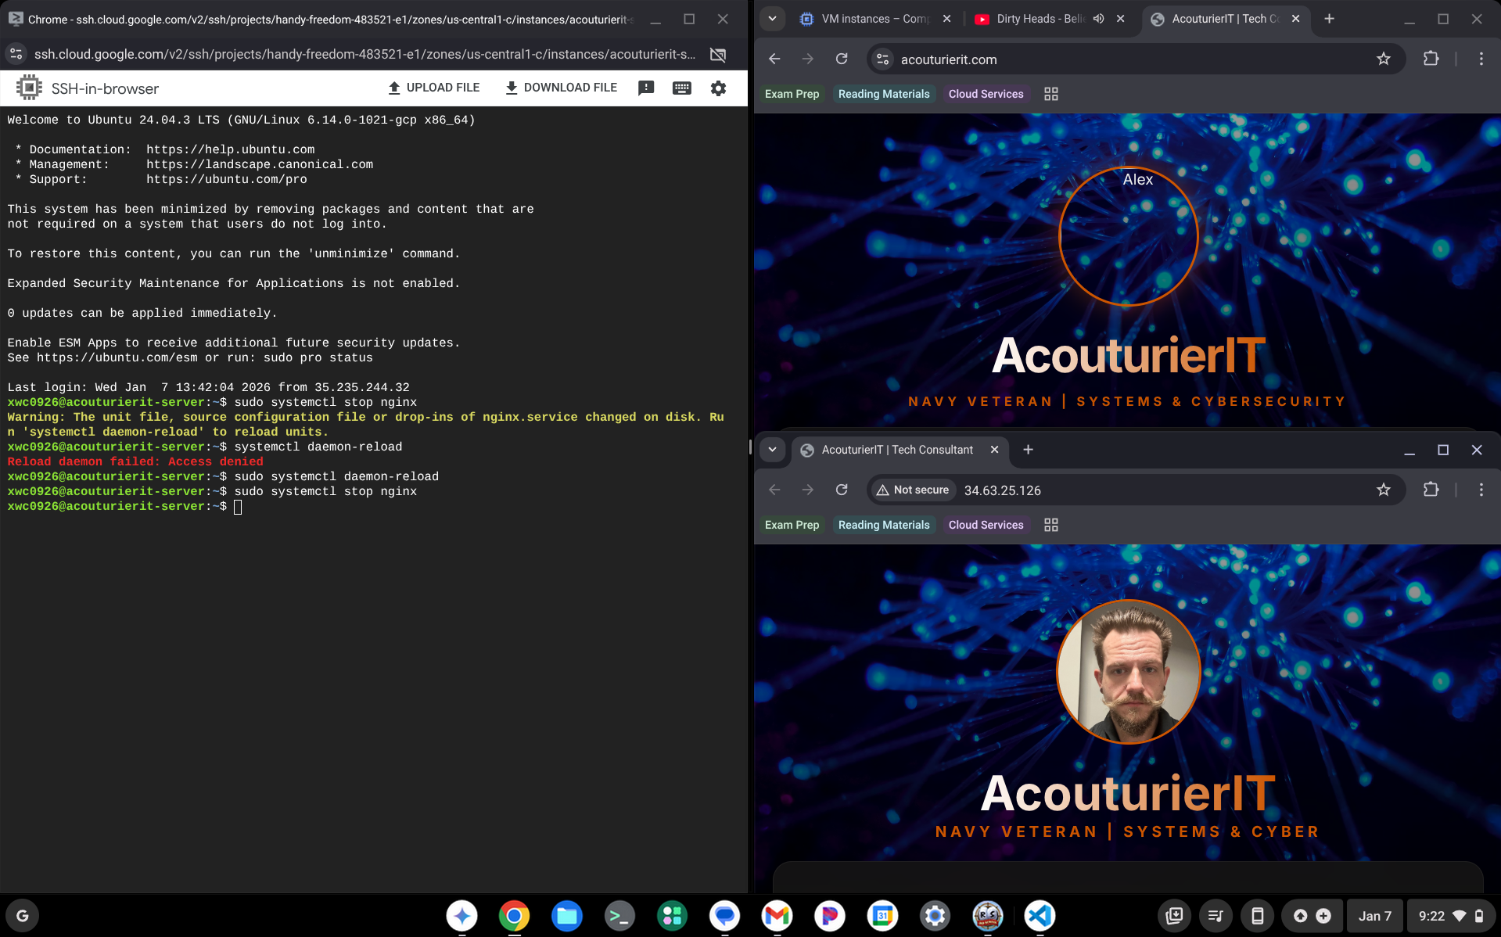Expand tab search in top browser window
This screenshot has width=1501, height=937.
pos(772,19)
